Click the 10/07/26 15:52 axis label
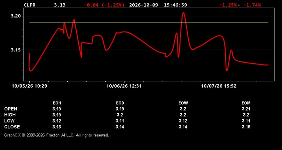 219,86
